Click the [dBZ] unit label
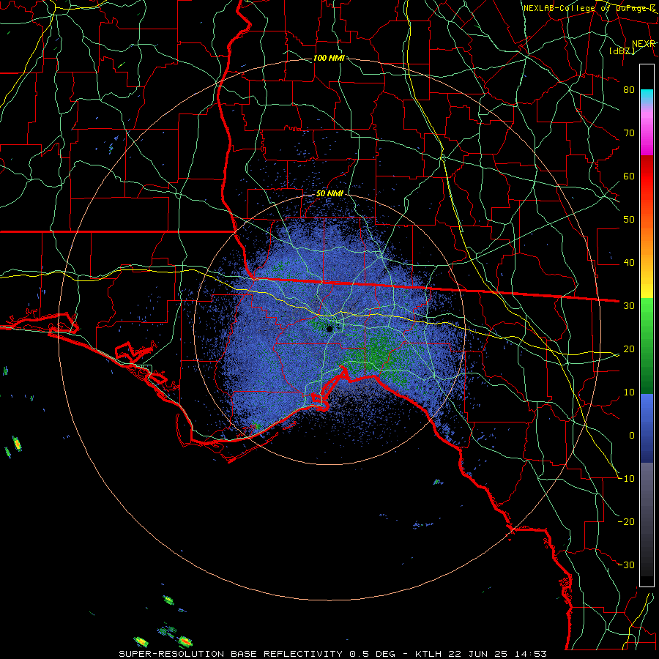Image resolution: width=659 pixels, height=659 pixels. click(x=622, y=51)
